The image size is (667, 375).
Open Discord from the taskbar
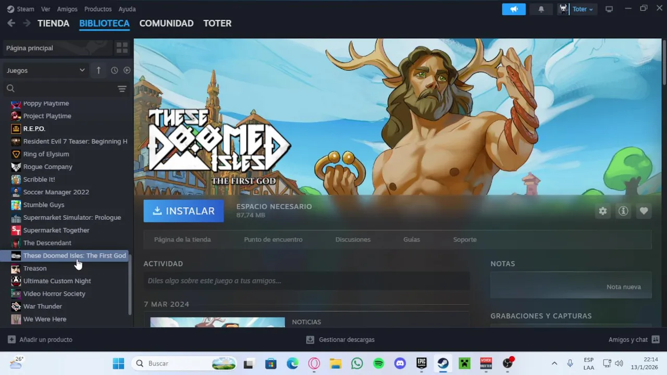[400, 363]
